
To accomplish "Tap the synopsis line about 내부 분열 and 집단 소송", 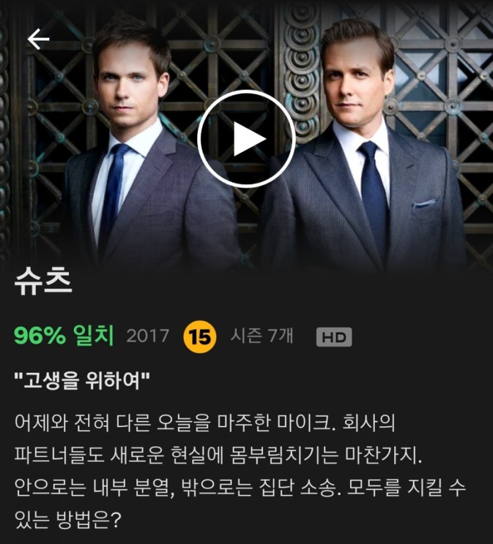I will (240, 487).
